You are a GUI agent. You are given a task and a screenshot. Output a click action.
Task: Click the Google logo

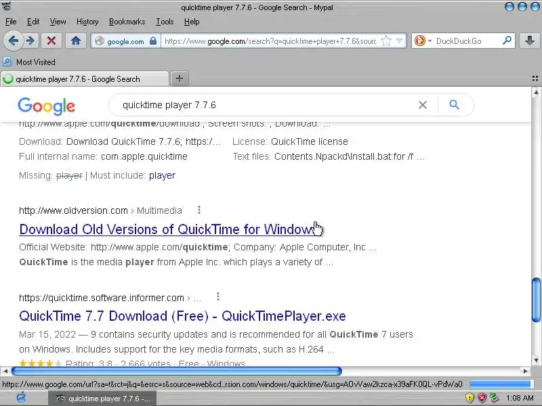click(46, 106)
